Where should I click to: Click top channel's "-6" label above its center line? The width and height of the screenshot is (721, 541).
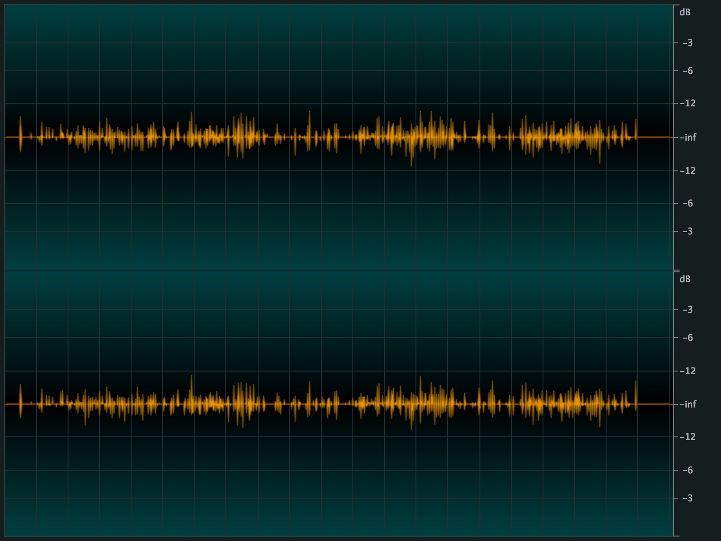[688, 71]
